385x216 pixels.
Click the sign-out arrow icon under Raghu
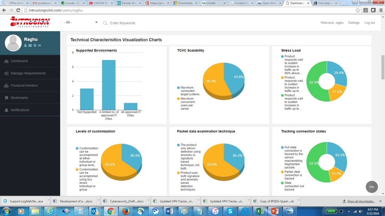coord(39,45)
